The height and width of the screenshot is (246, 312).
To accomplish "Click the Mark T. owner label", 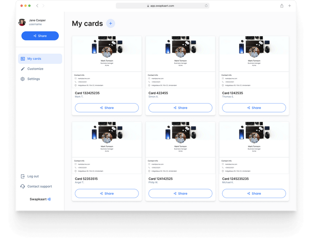I will [79, 97].
